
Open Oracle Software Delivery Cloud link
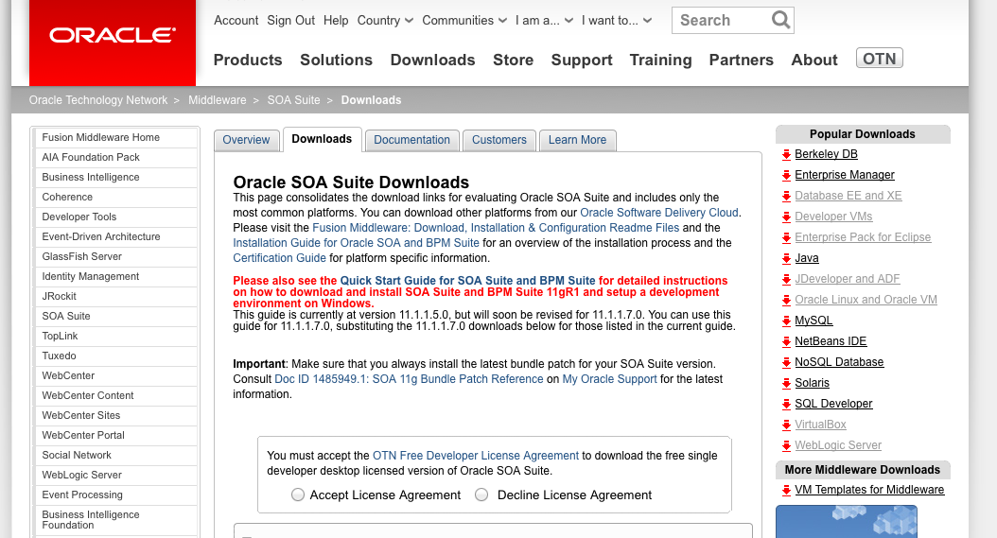click(659, 213)
